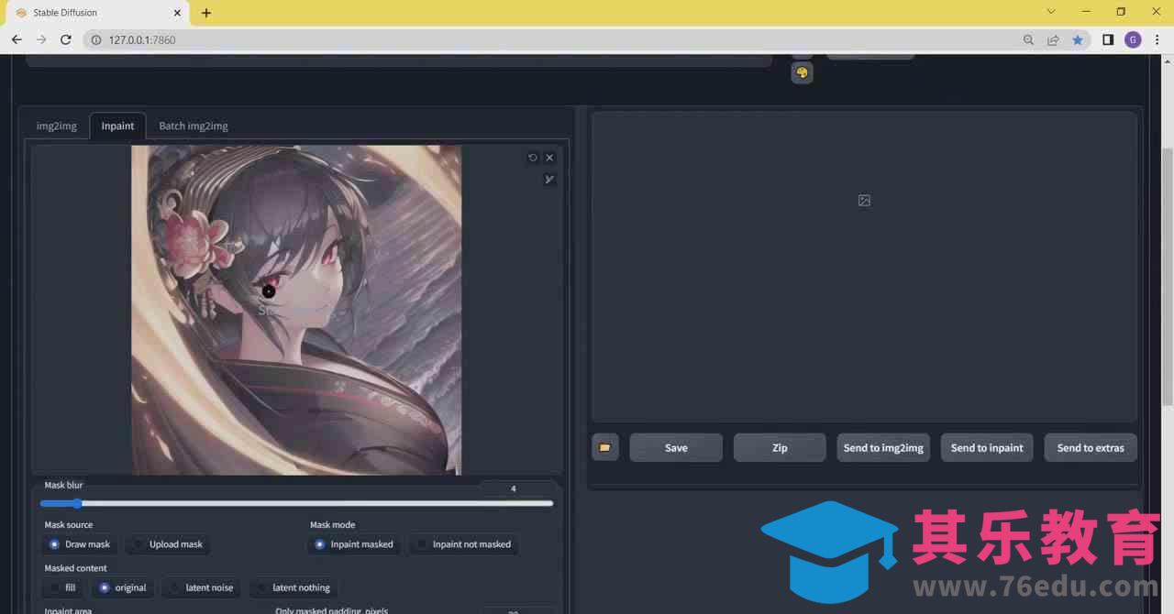Select the Upload mask radio option

pyautogui.click(x=167, y=544)
